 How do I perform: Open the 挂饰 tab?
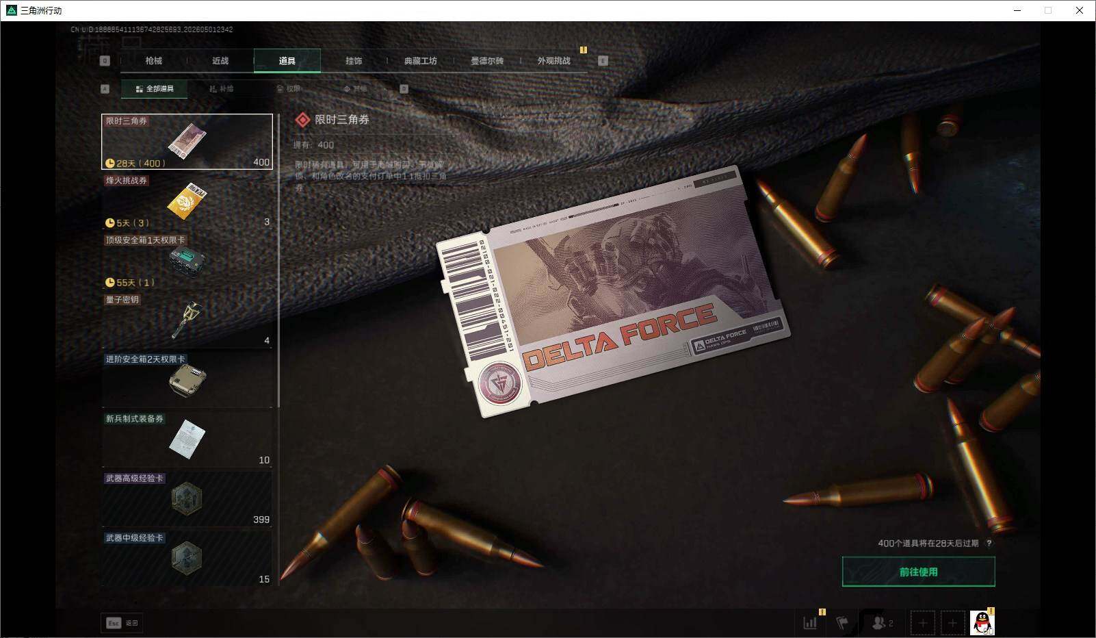coord(354,61)
